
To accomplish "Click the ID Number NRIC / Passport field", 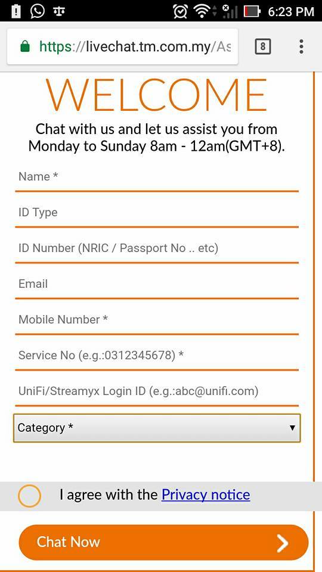I will pyautogui.click(x=157, y=249).
